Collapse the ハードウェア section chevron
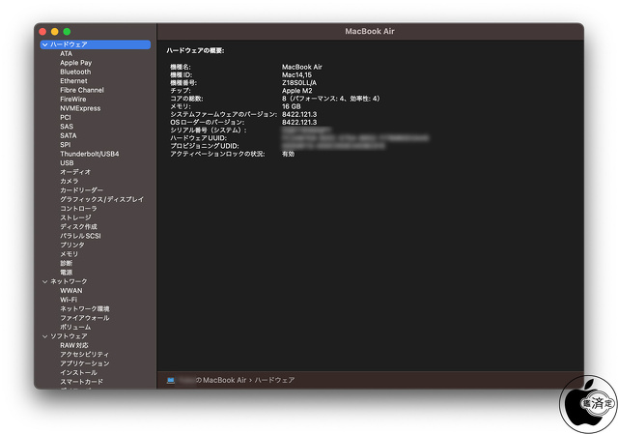 45,44
